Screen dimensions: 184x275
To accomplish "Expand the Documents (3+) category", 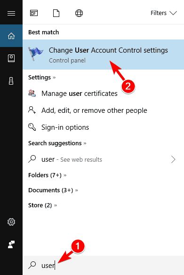I will tap(53, 190).
